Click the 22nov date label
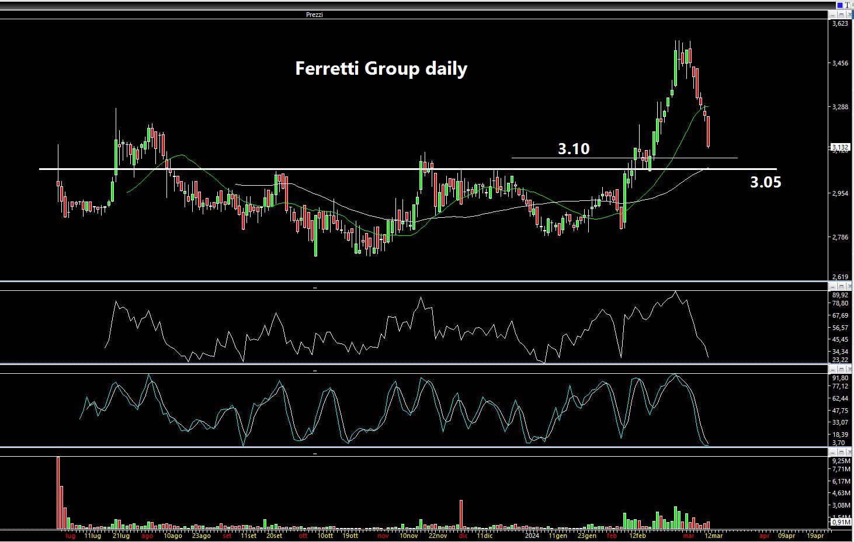The height and width of the screenshot is (542, 854). click(x=438, y=536)
